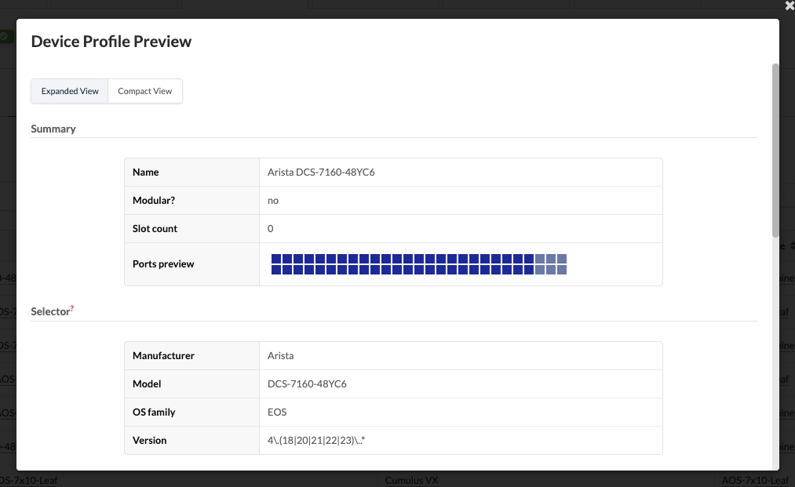The image size is (795, 487).
Task: Click the OS family cell showing EOS
Action: pos(277,412)
